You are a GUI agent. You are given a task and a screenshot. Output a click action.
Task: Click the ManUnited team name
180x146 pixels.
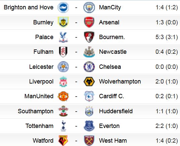[39, 96]
